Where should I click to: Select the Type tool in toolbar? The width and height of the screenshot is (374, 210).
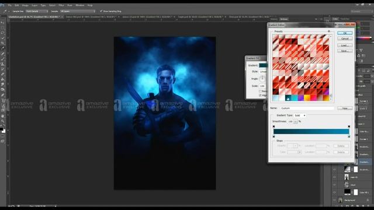2,100
